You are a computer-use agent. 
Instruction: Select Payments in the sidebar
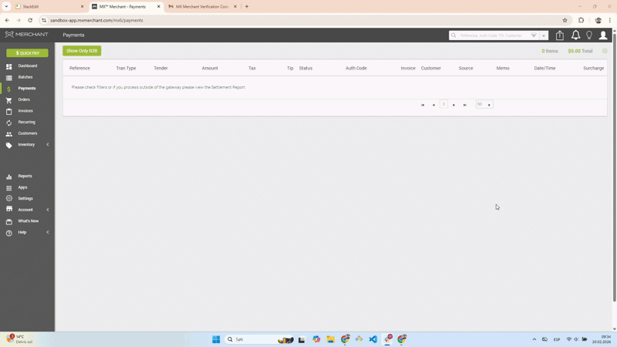[x=27, y=89]
